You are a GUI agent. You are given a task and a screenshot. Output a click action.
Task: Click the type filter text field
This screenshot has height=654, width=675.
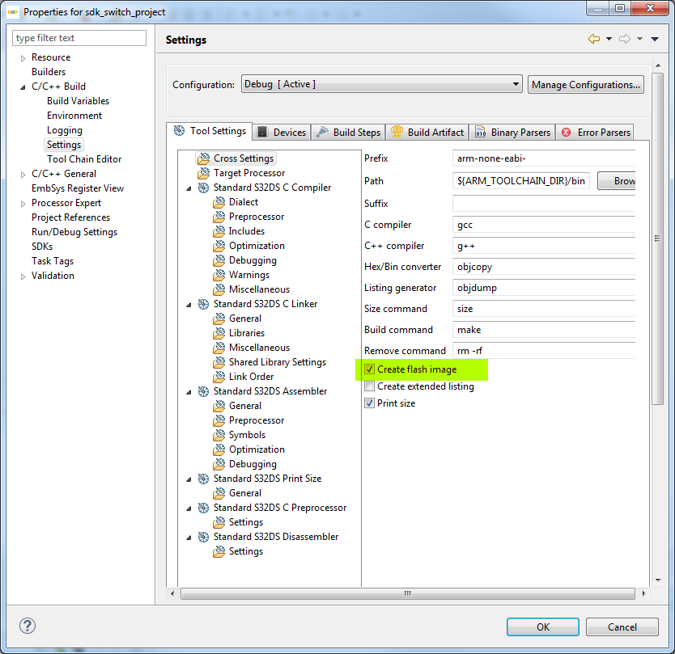[x=79, y=38]
